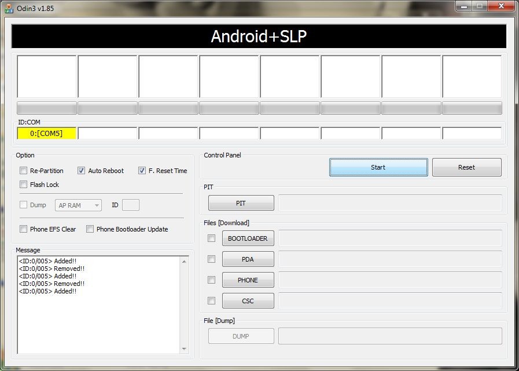
Task: Open the PIT file chooser
Action: click(241, 203)
